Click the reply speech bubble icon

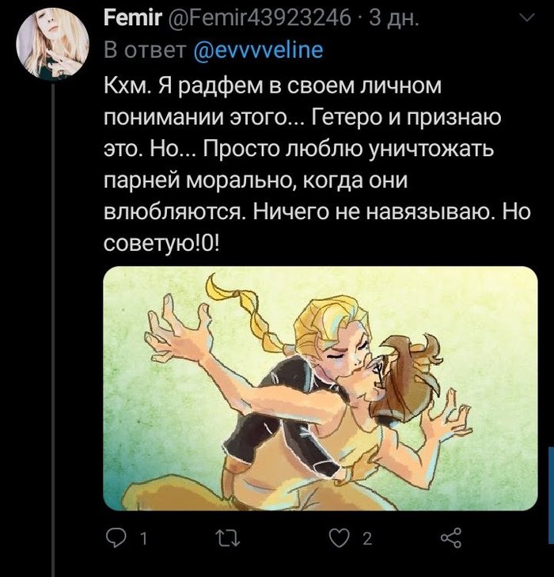point(115,539)
